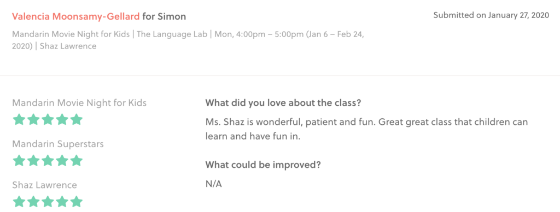Click the review text about Ms. Shaz
The width and height of the screenshot is (560, 212).
coord(366,129)
